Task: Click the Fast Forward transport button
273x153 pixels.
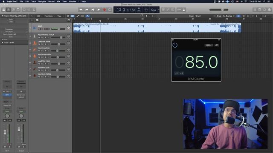Action: tap(87, 10)
